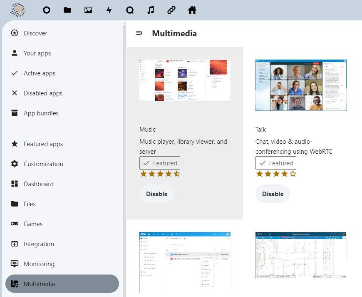
Task: Open the Talk app video call thumbnail
Action: [x=301, y=85]
